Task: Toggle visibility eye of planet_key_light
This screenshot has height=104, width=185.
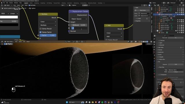Action: point(180,9)
